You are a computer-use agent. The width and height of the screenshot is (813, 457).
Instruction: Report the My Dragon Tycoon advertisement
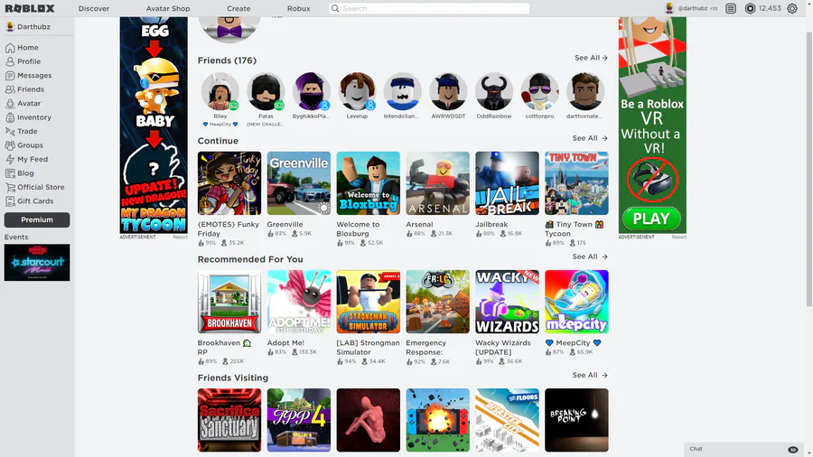180,238
